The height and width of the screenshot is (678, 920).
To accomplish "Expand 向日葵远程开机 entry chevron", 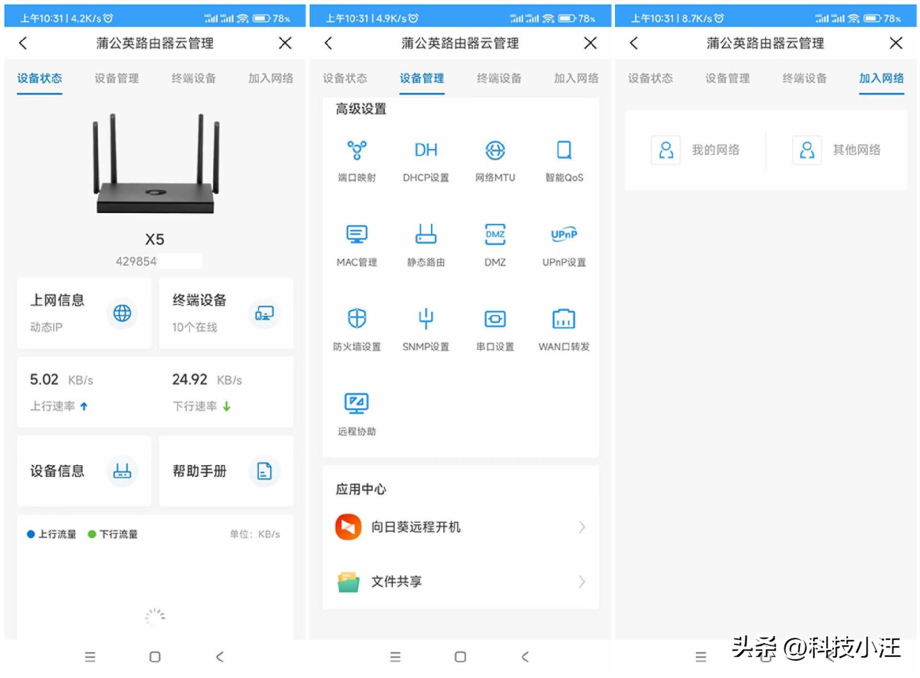I will [x=582, y=527].
